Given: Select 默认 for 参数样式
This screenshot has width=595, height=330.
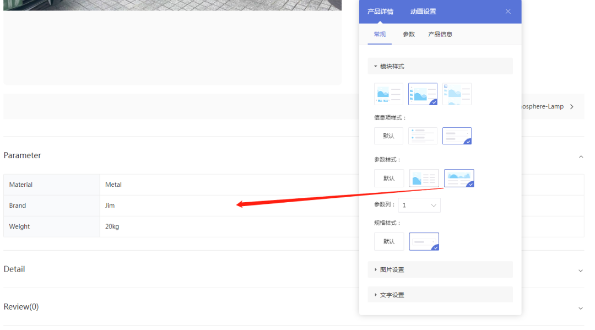Looking at the screenshot, I should (x=388, y=178).
